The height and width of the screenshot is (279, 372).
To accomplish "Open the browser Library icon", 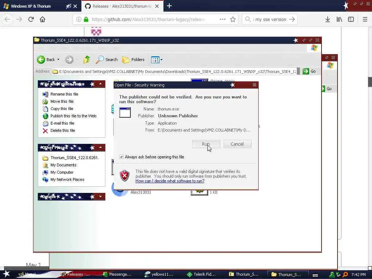I will (x=339, y=19).
